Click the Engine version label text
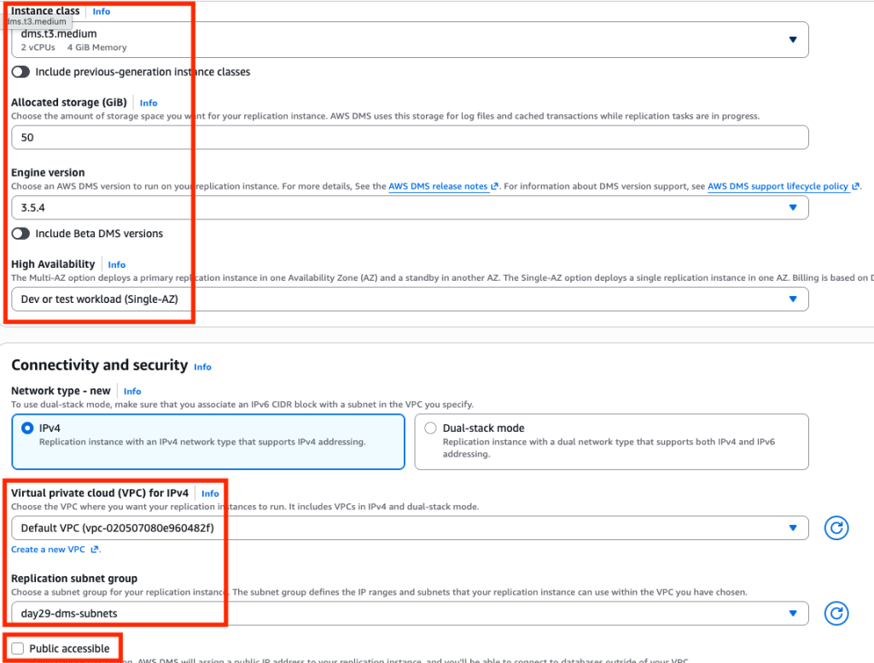This screenshot has height=663, width=874. coord(48,172)
